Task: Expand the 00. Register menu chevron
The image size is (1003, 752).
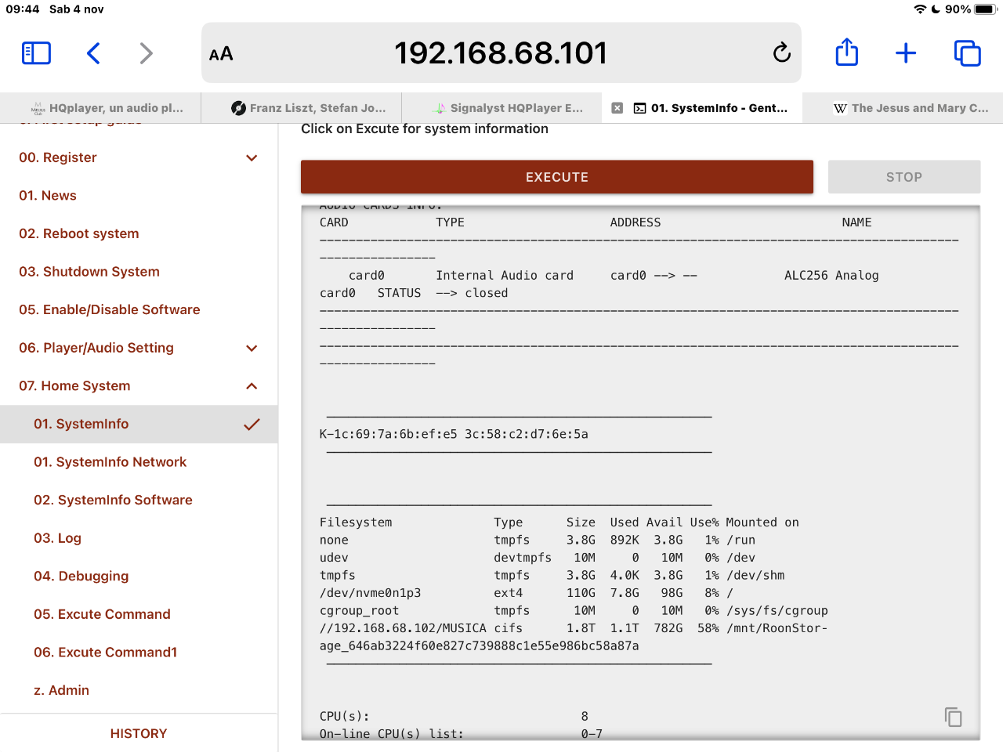Action: (x=252, y=158)
